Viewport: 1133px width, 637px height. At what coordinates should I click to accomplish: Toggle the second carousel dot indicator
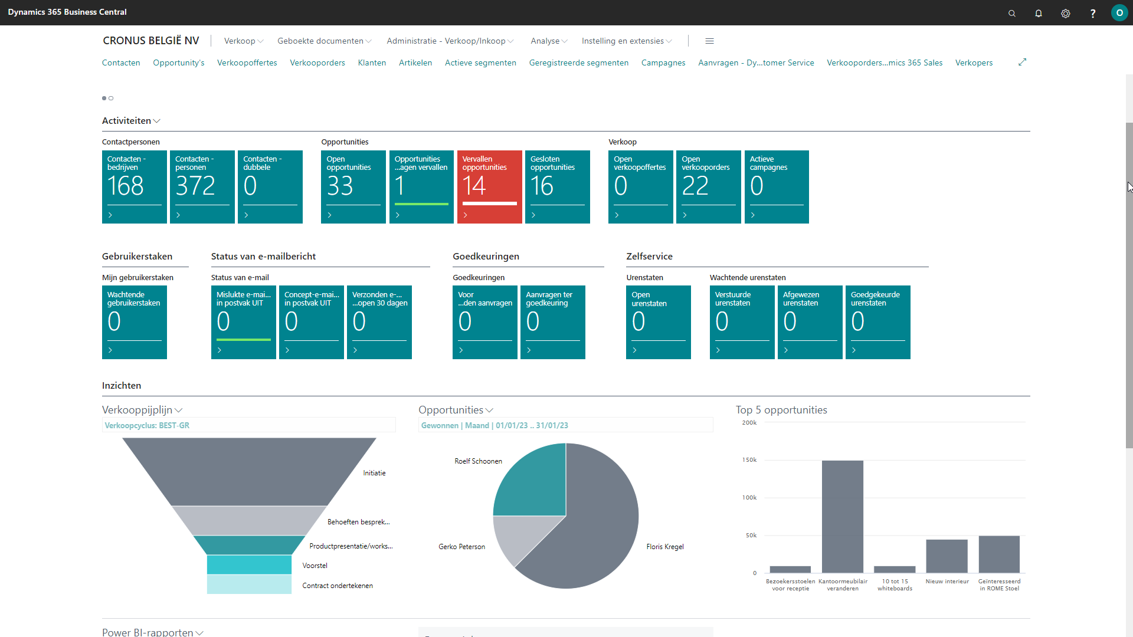(110, 98)
